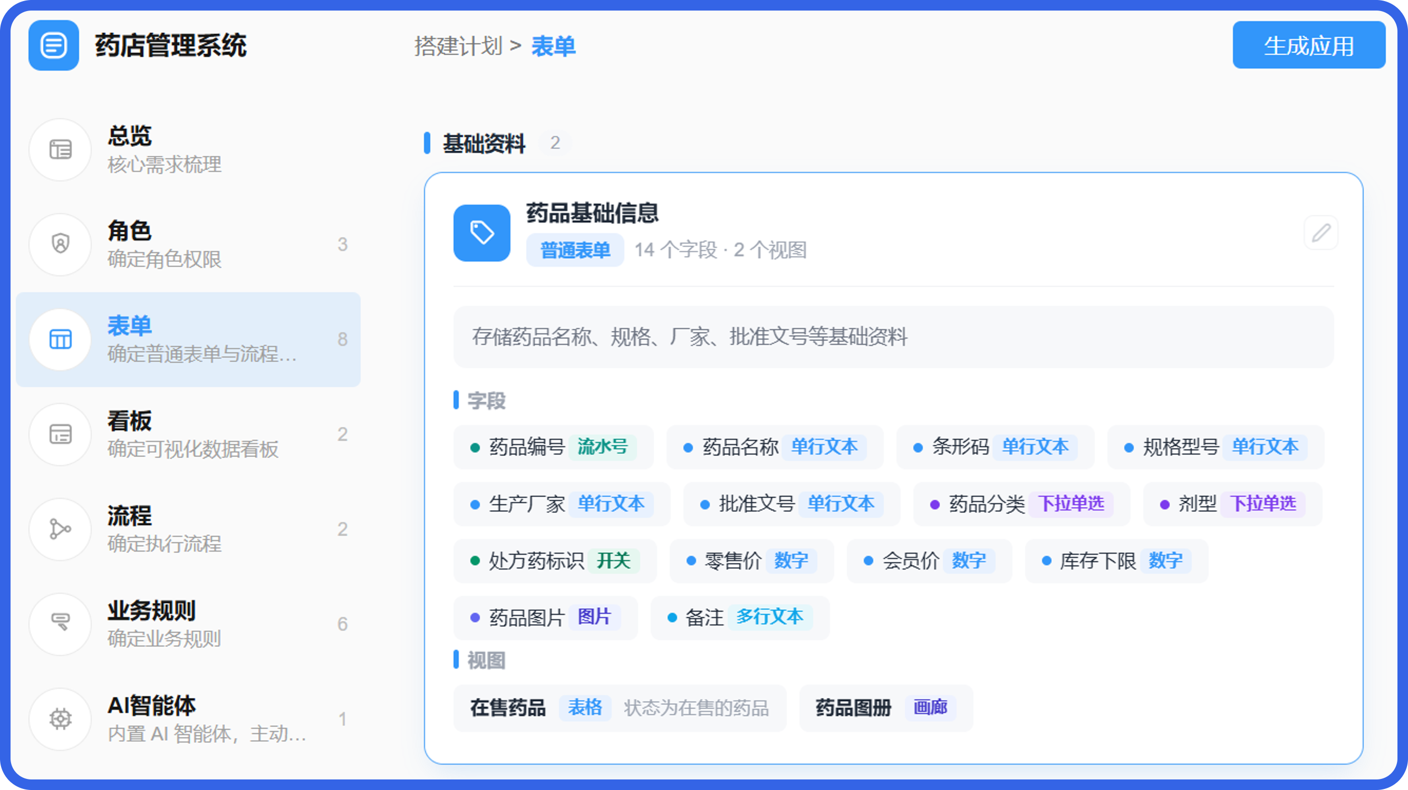Click the 药品基础信息 card title

click(593, 213)
